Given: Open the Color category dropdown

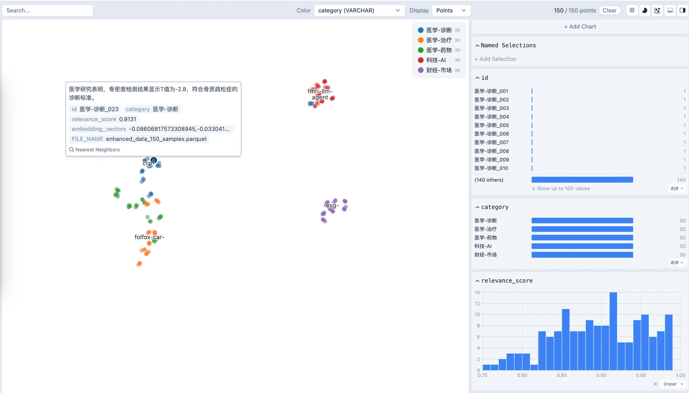Looking at the screenshot, I should coord(359,10).
